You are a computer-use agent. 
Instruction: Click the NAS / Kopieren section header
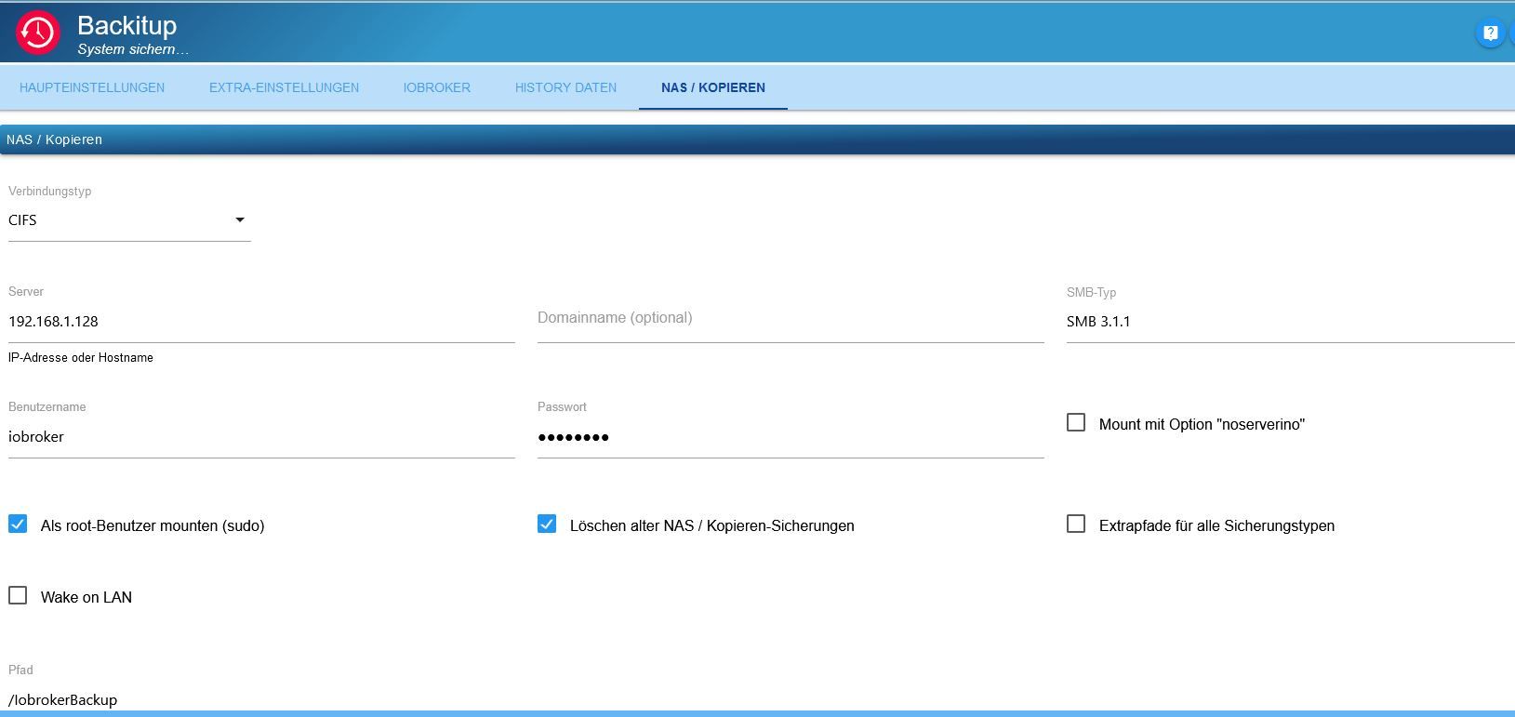[x=757, y=139]
